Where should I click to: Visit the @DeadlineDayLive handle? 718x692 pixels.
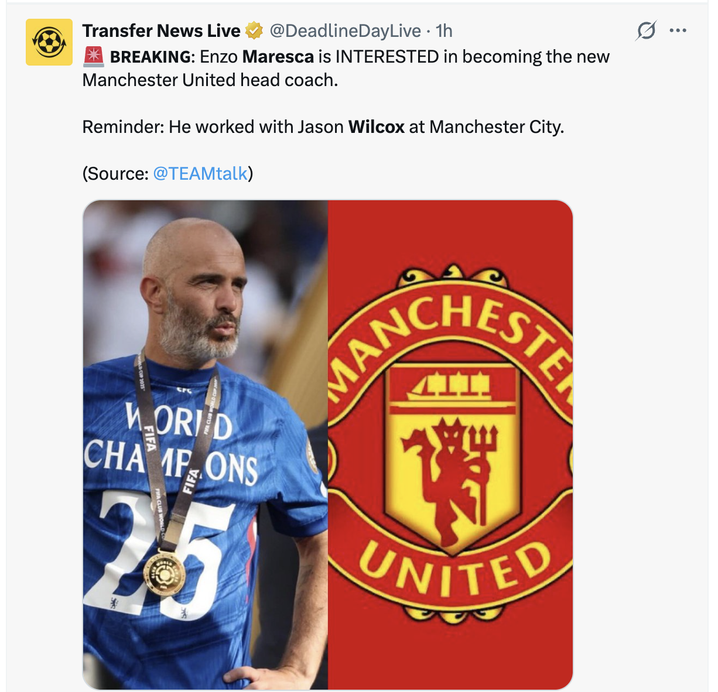tap(345, 30)
